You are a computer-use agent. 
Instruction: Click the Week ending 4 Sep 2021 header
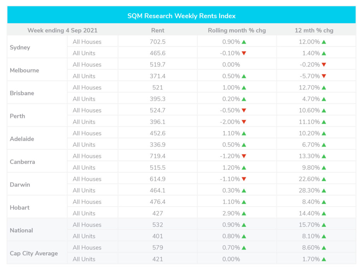pos(62,31)
